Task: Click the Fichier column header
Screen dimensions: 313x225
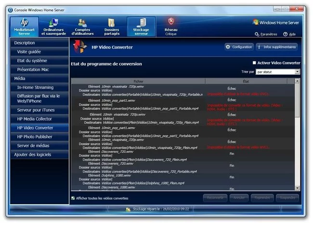Action: click(x=138, y=81)
